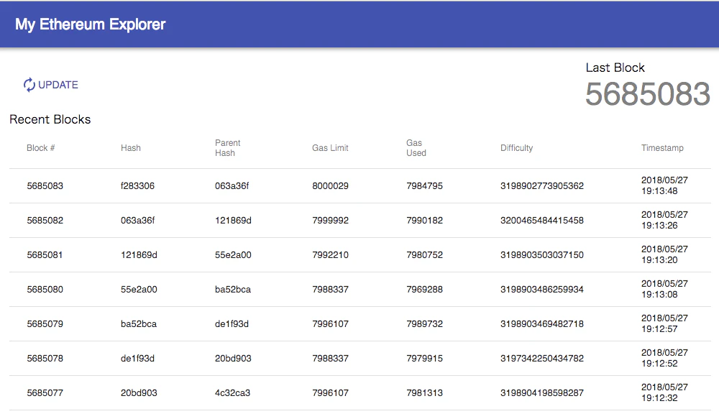Image resolution: width=719 pixels, height=414 pixels.
Task: Click the large Last Block number 5685083
Action: point(648,94)
